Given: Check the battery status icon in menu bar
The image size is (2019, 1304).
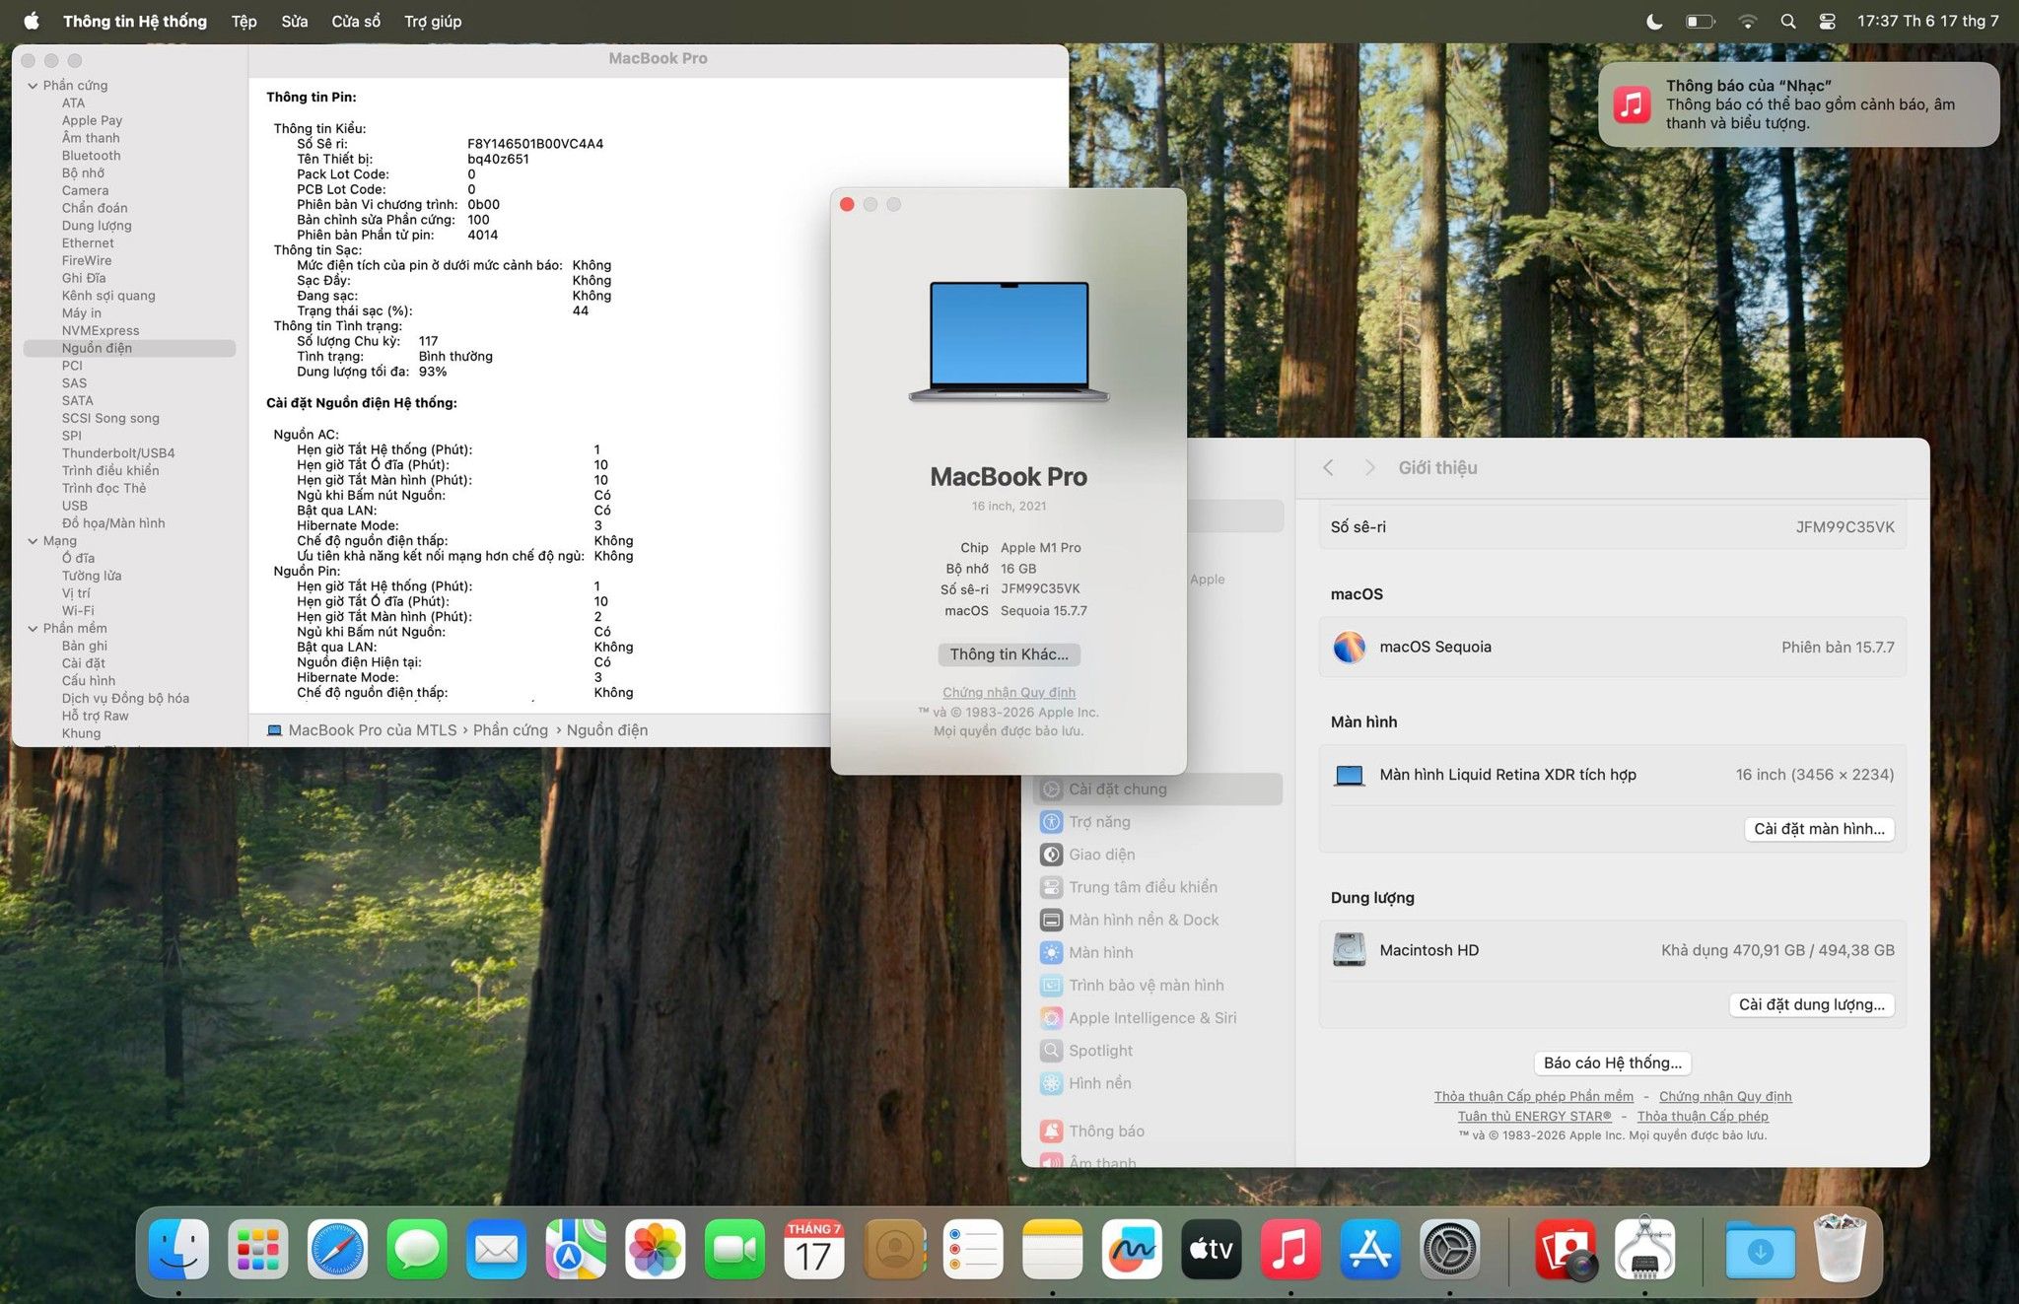Looking at the screenshot, I should click(x=1701, y=21).
